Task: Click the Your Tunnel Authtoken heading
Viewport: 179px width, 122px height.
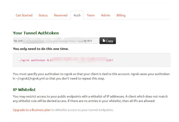Action: click(36, 33)
